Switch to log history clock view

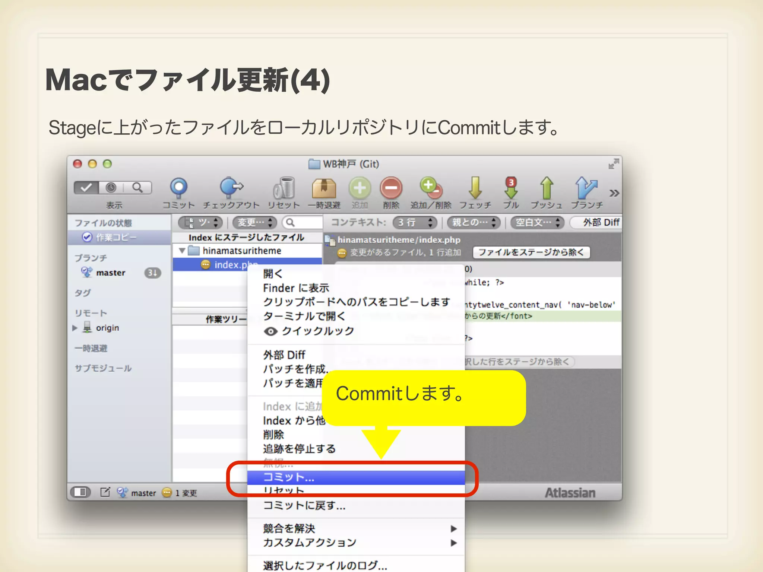coord(111,188)
